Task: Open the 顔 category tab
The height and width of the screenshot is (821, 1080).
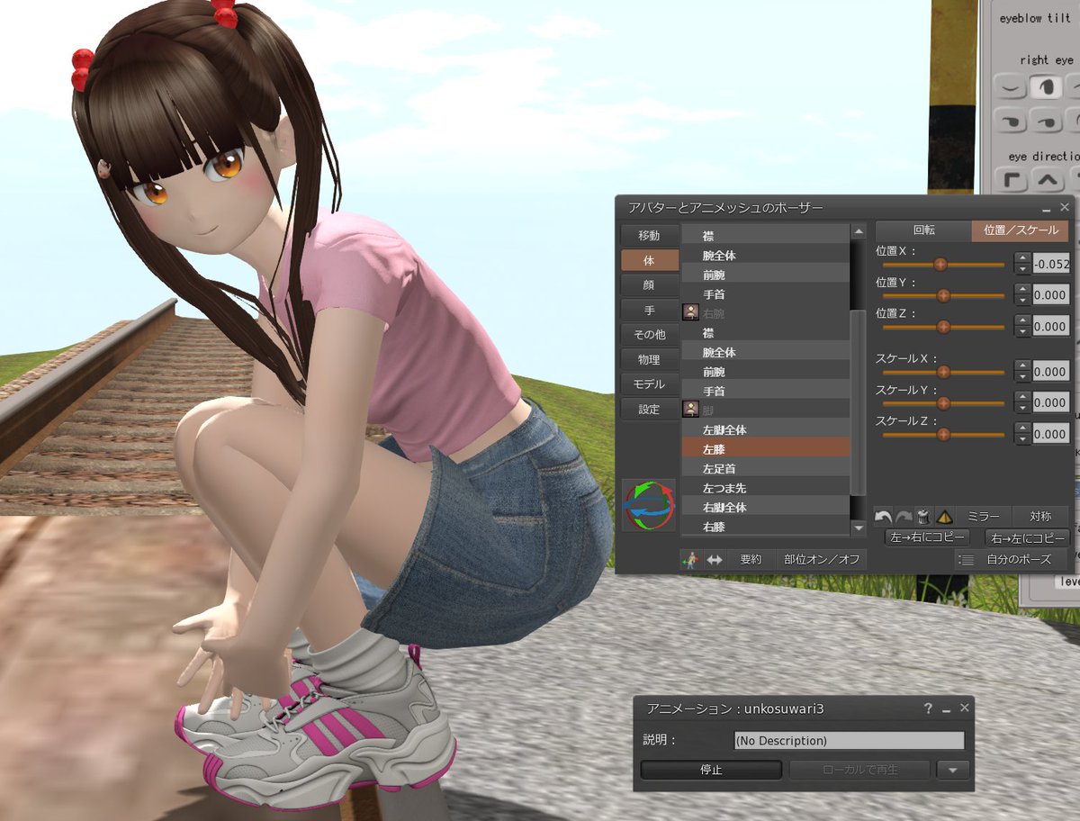Action: pyautogui.click(x=649, y=285)
